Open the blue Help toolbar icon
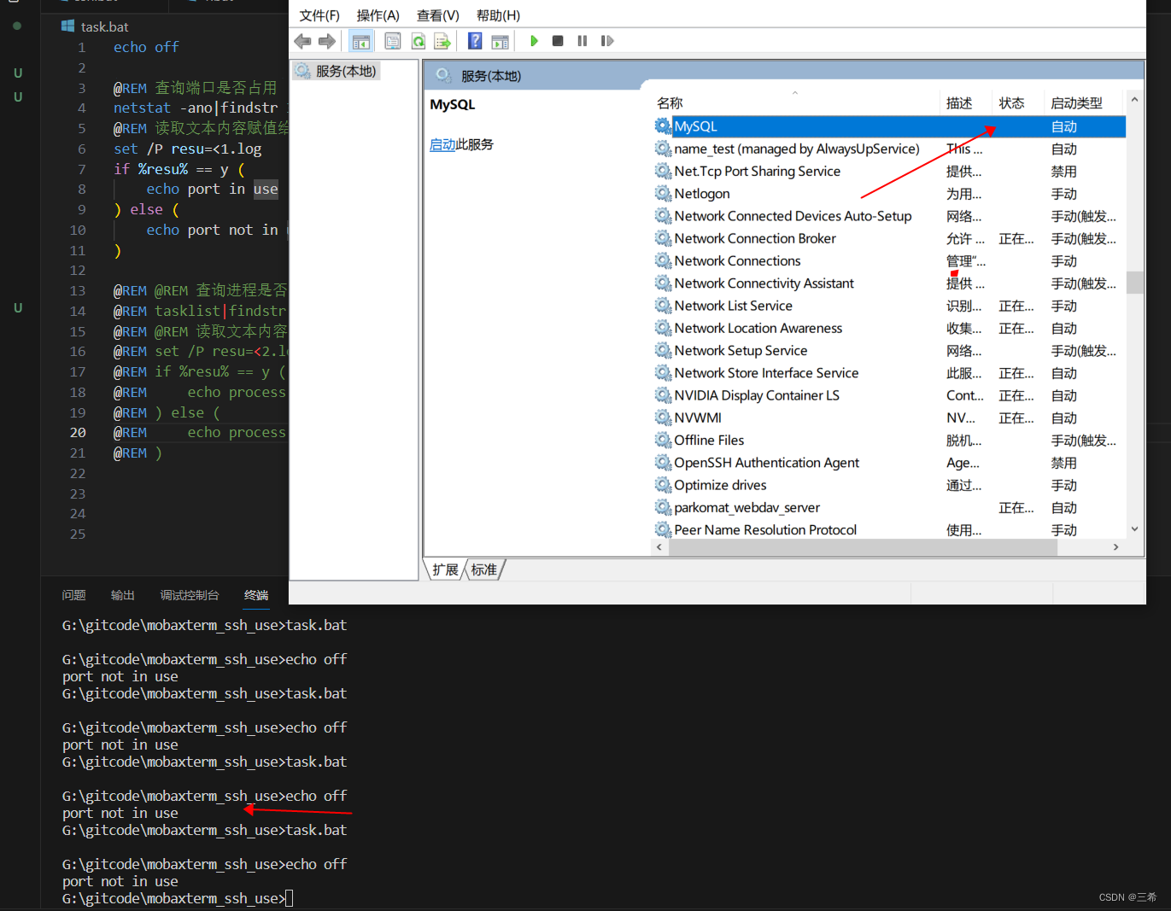Image resolution: width=1171 pixels, height=911 pixels. [x=475, y=41]
